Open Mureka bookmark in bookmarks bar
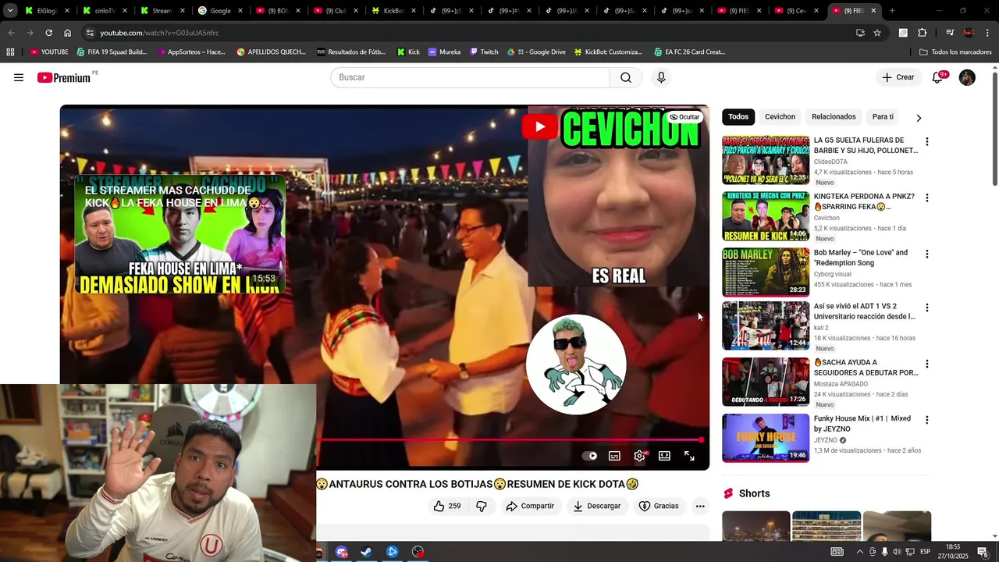Screen dimensions: 999x562 (444, 52)
